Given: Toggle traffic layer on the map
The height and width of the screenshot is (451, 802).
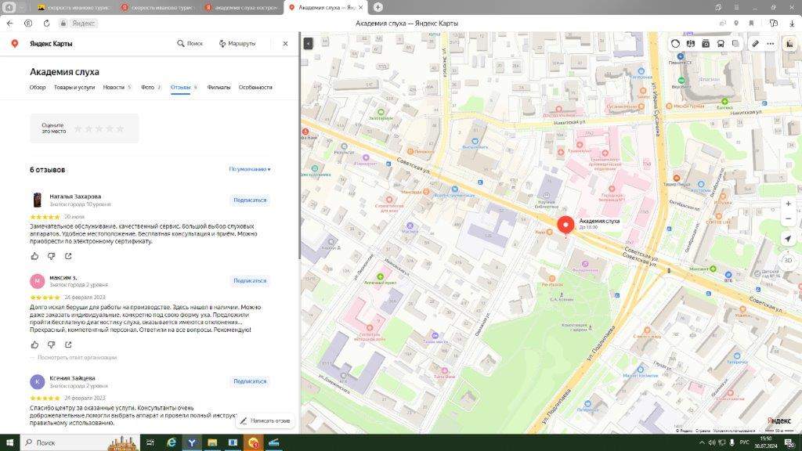Looking at the screenshot, I should [676, 44].
